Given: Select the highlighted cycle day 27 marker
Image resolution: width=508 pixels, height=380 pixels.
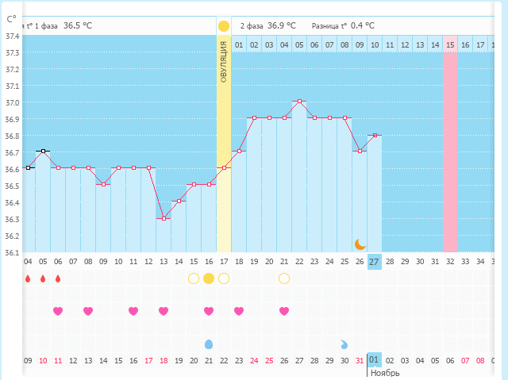Looking at the screenshot, I should coord(375,261).
